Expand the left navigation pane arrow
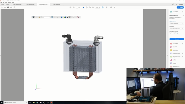 [x=1, y=55]
